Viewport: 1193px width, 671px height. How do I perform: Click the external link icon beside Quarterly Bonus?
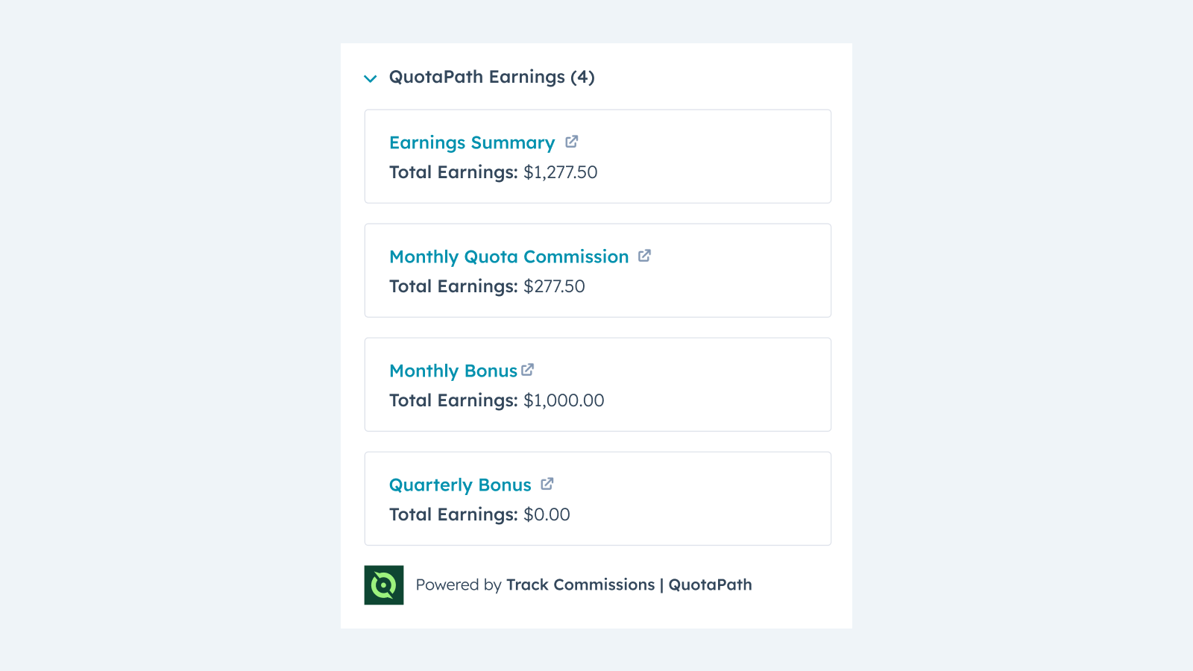coord(547,484)
